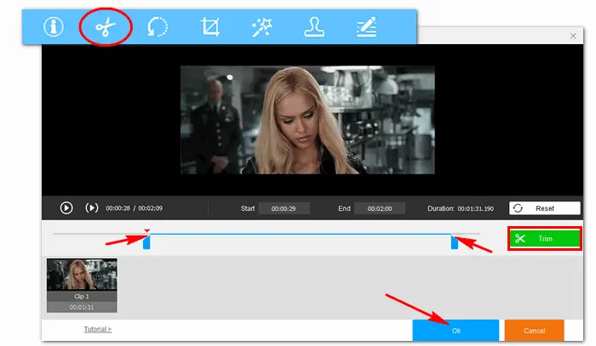This screenshot has width=596, height=346.
Task: Open the subtitle edit tool
Action: (366, 27)
